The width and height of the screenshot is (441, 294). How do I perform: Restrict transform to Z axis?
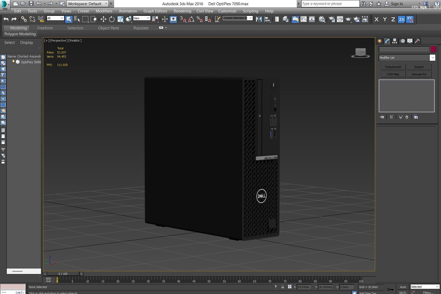pyautogui.click(x=393, y=19)
